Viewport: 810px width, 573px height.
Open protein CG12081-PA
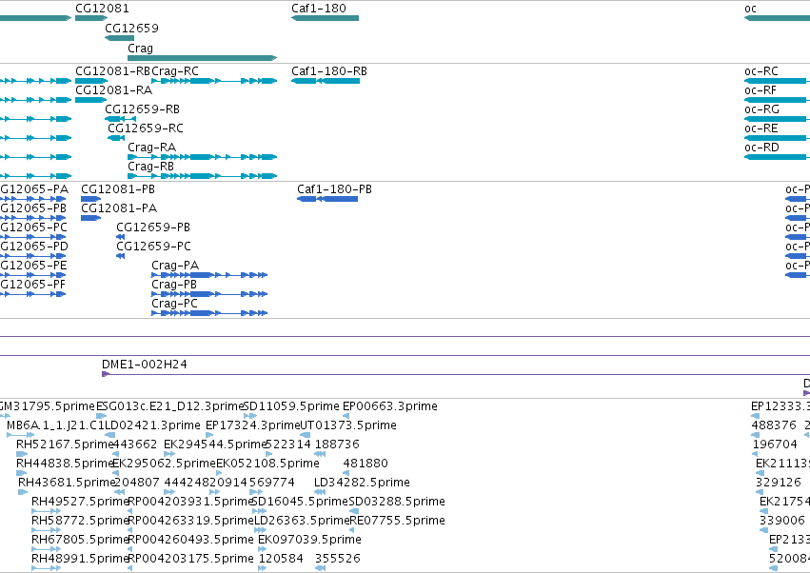point(91,218)
